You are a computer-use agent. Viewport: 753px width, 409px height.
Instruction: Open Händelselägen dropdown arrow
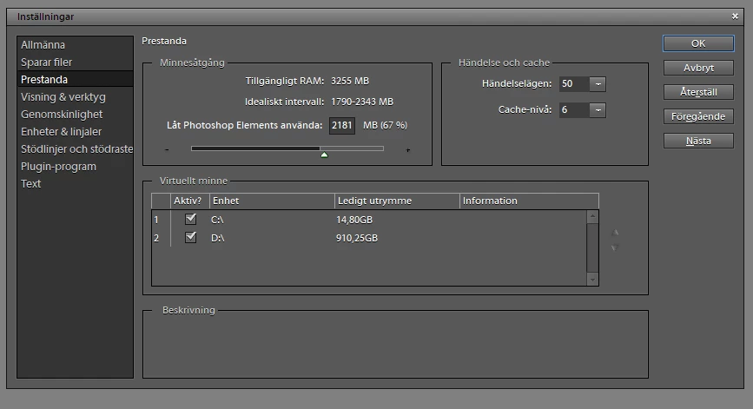tap(598, 83)
